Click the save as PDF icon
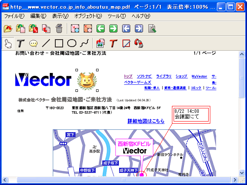The image size is (247, 185). pos(33,28)
